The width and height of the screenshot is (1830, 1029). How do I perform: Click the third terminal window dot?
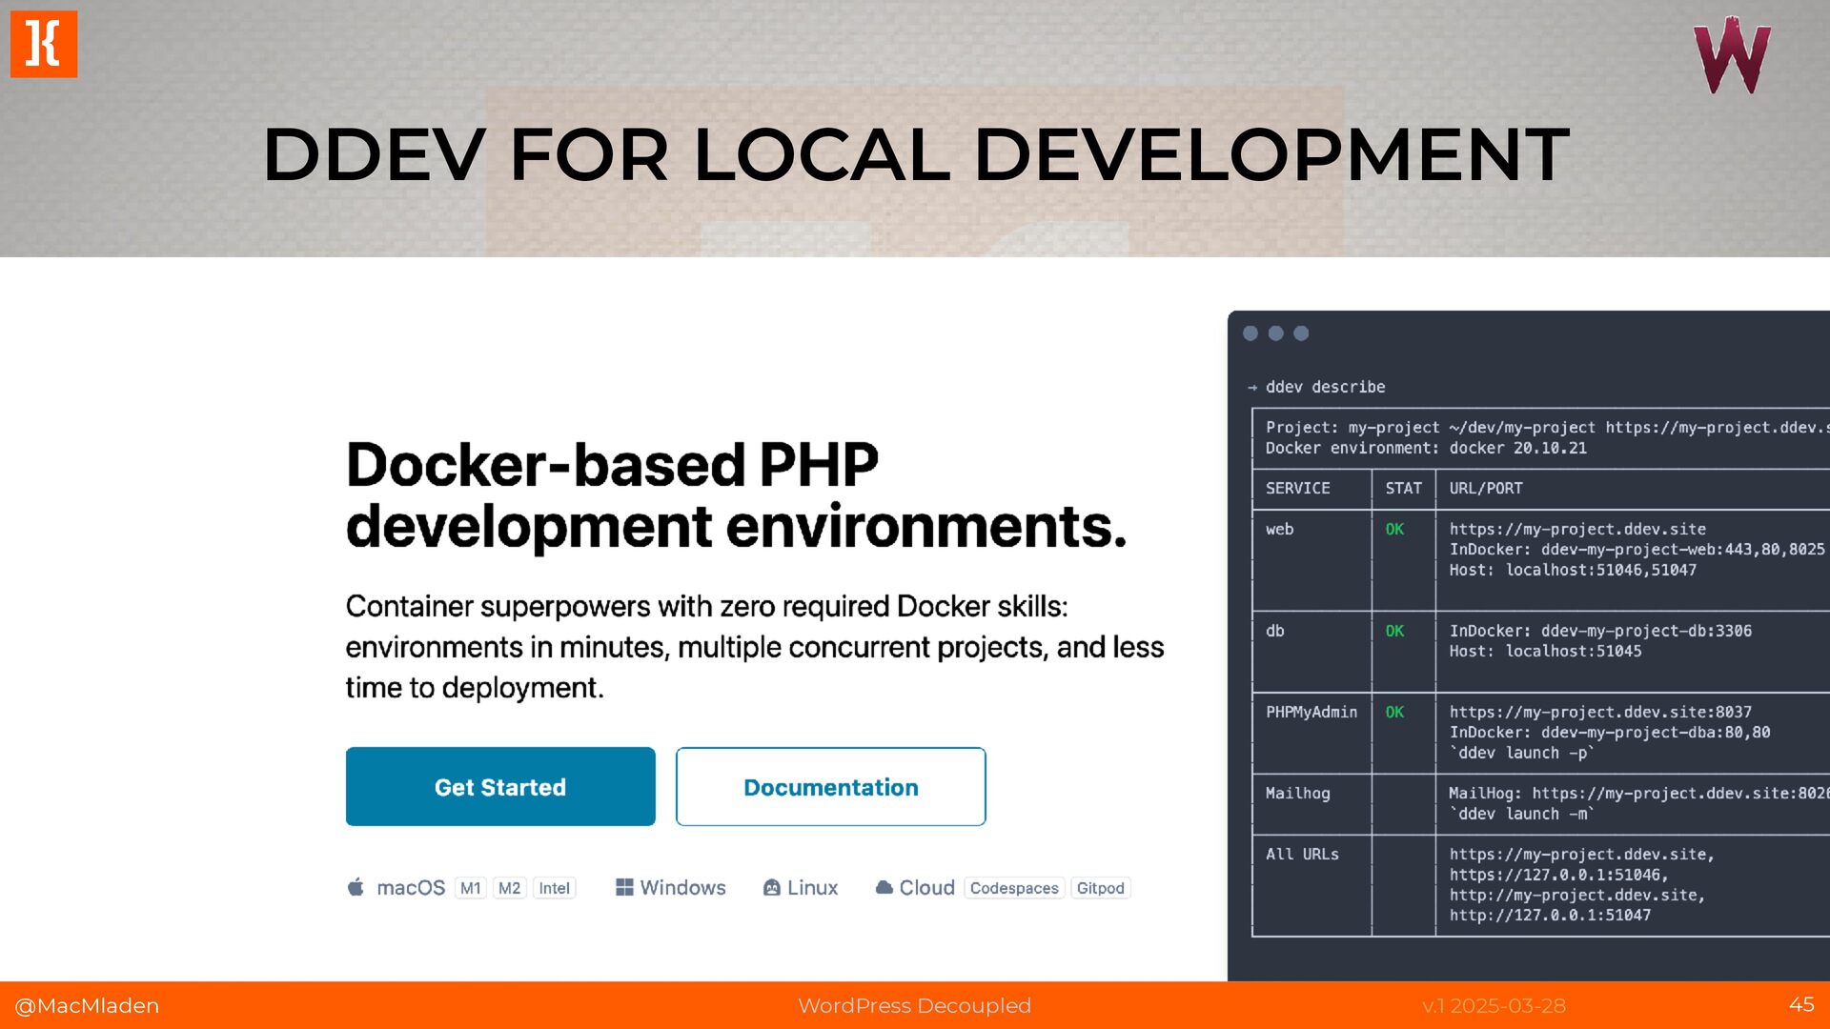[x=1301, y=333]
